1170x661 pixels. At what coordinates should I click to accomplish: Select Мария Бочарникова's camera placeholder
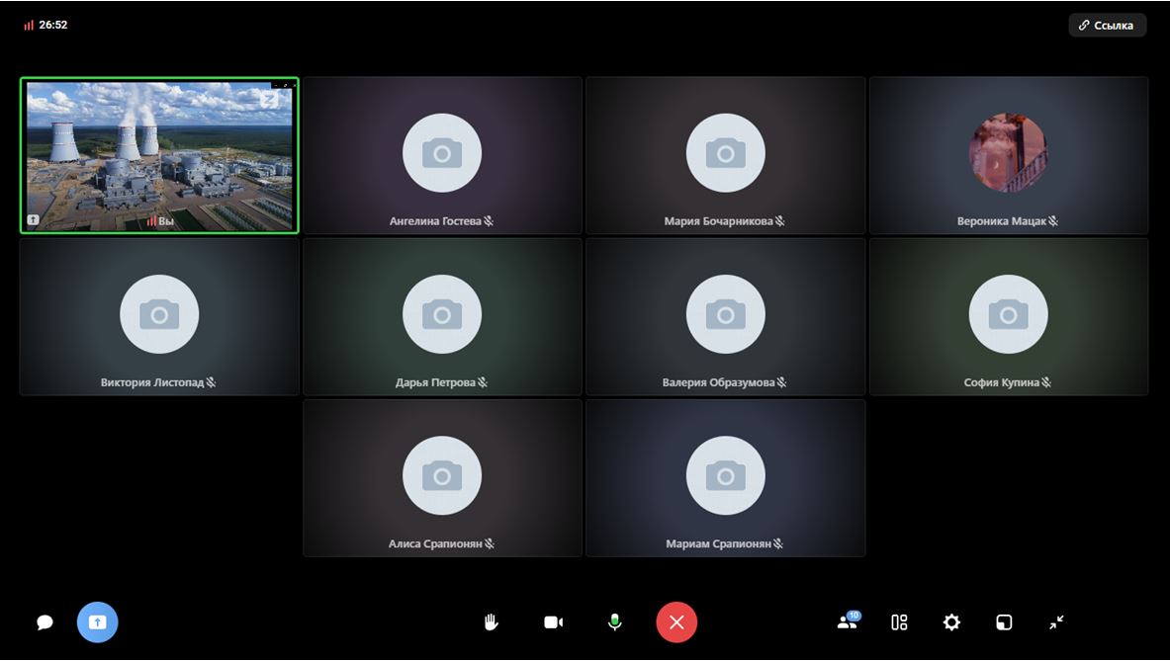click(725, 153)
